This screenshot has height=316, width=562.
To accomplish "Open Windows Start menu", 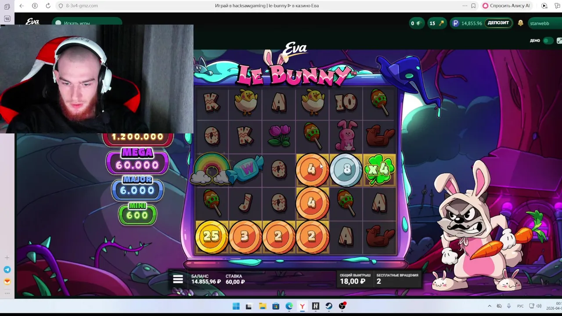I will pos(236,306).
